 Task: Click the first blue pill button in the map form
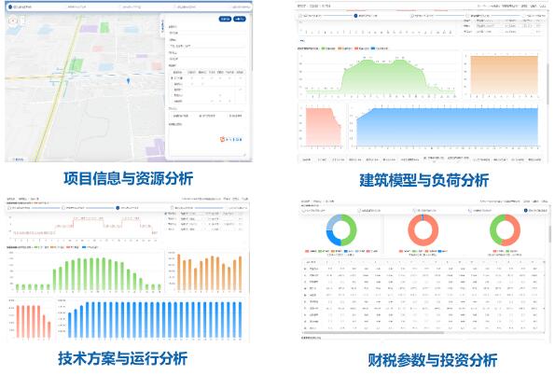[225, 19]
